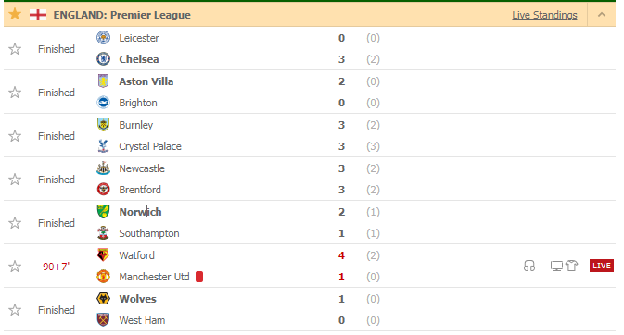Open ENGLAND: Premier League header title
This screenshot has width=624, height=335.
point(122,15)
